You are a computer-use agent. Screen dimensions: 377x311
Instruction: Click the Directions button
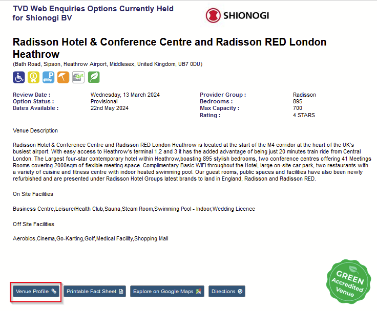coord(227,292)
